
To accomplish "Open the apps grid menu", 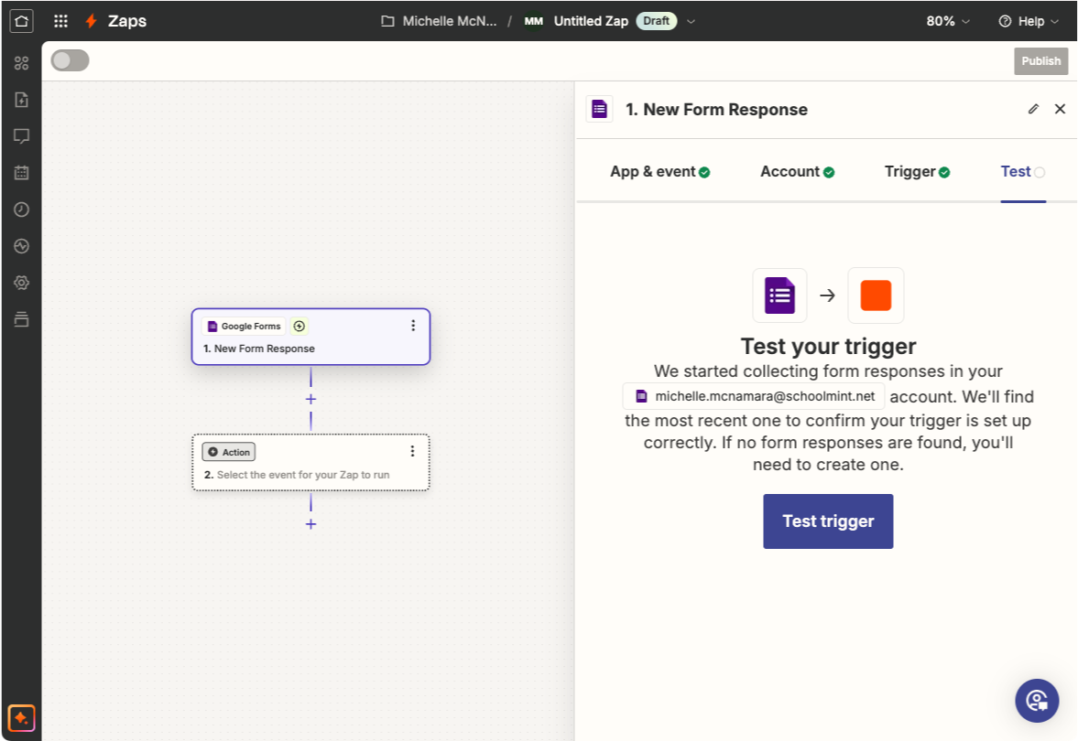I will 60,21.
